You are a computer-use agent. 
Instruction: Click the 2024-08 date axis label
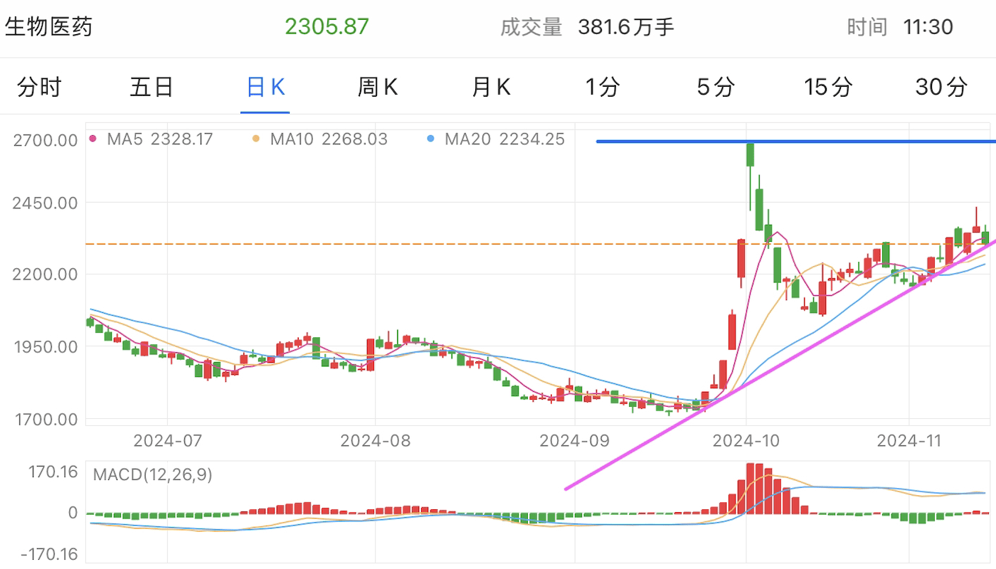pyautogui.click(x=375, y=441)
